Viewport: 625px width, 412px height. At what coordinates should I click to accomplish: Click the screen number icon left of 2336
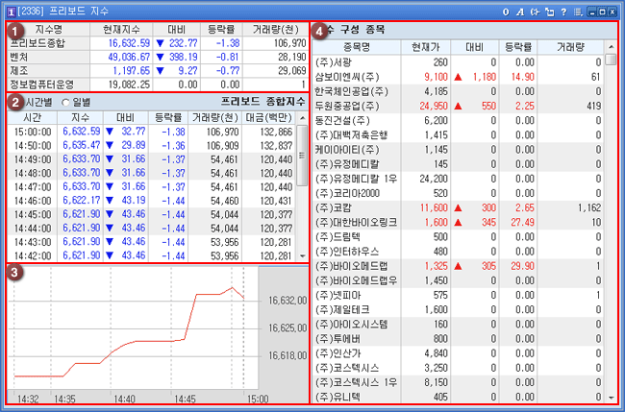[x=10, y=10]
